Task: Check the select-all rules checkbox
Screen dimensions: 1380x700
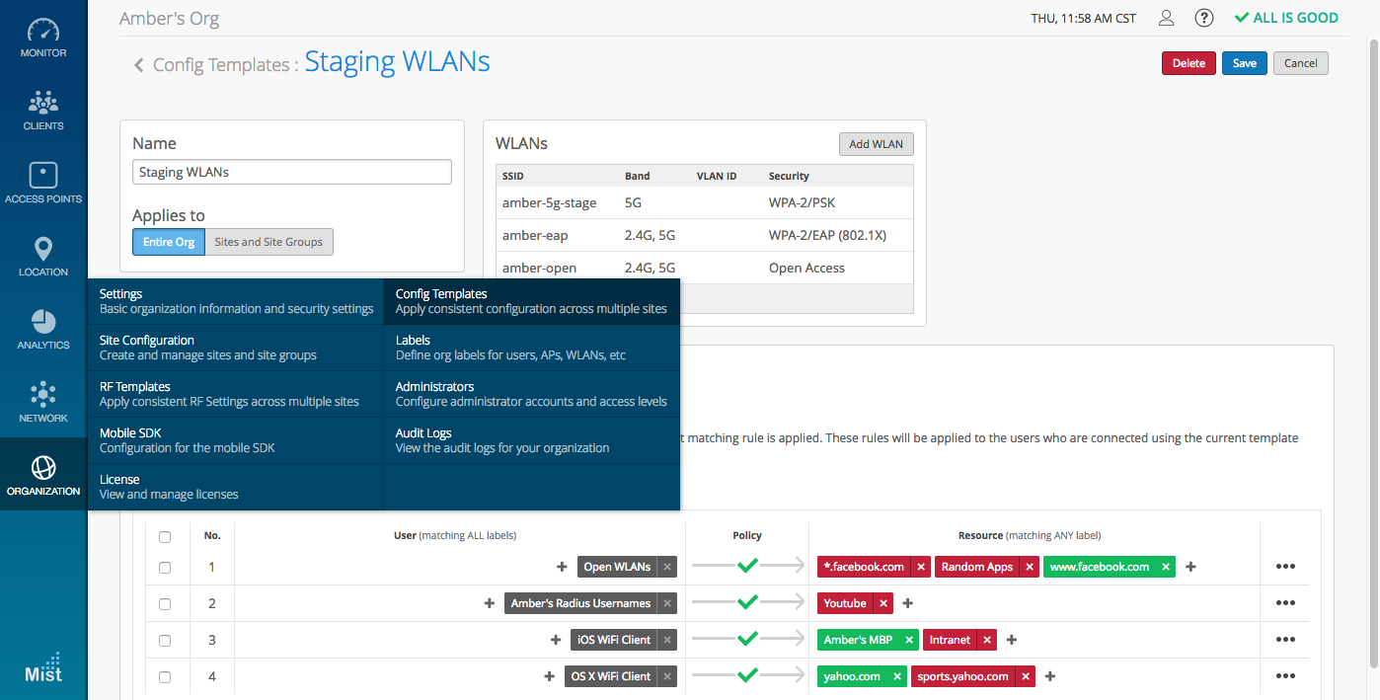Action: point(165,537)
